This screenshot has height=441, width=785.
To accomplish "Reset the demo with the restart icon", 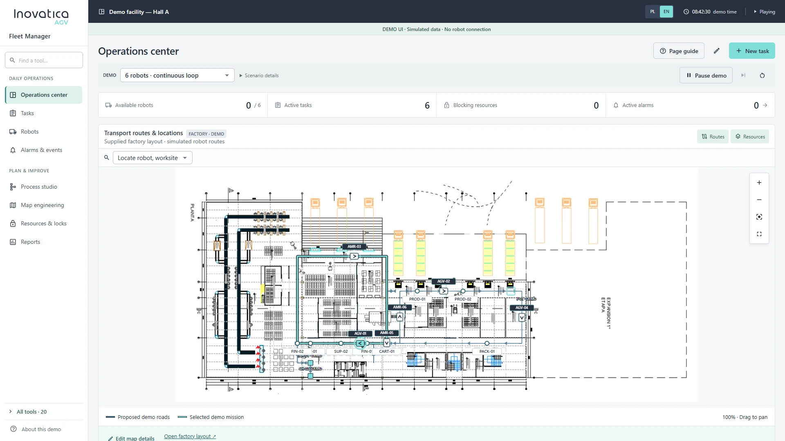I will [762, 76].
